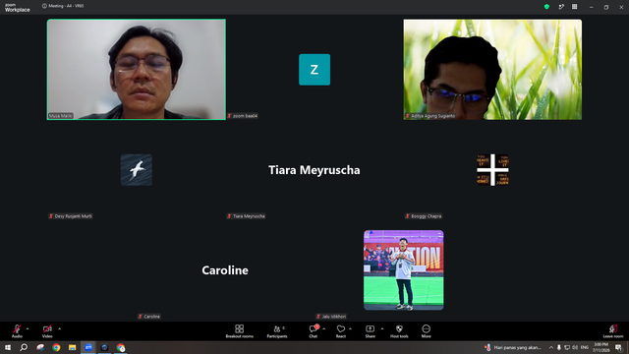The image size is (629, 354).
Task: Select Aditya Agung Sugianto's video tile
Action: pos(492,70)
